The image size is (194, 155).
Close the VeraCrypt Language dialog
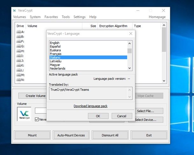(x=130, y=33)
